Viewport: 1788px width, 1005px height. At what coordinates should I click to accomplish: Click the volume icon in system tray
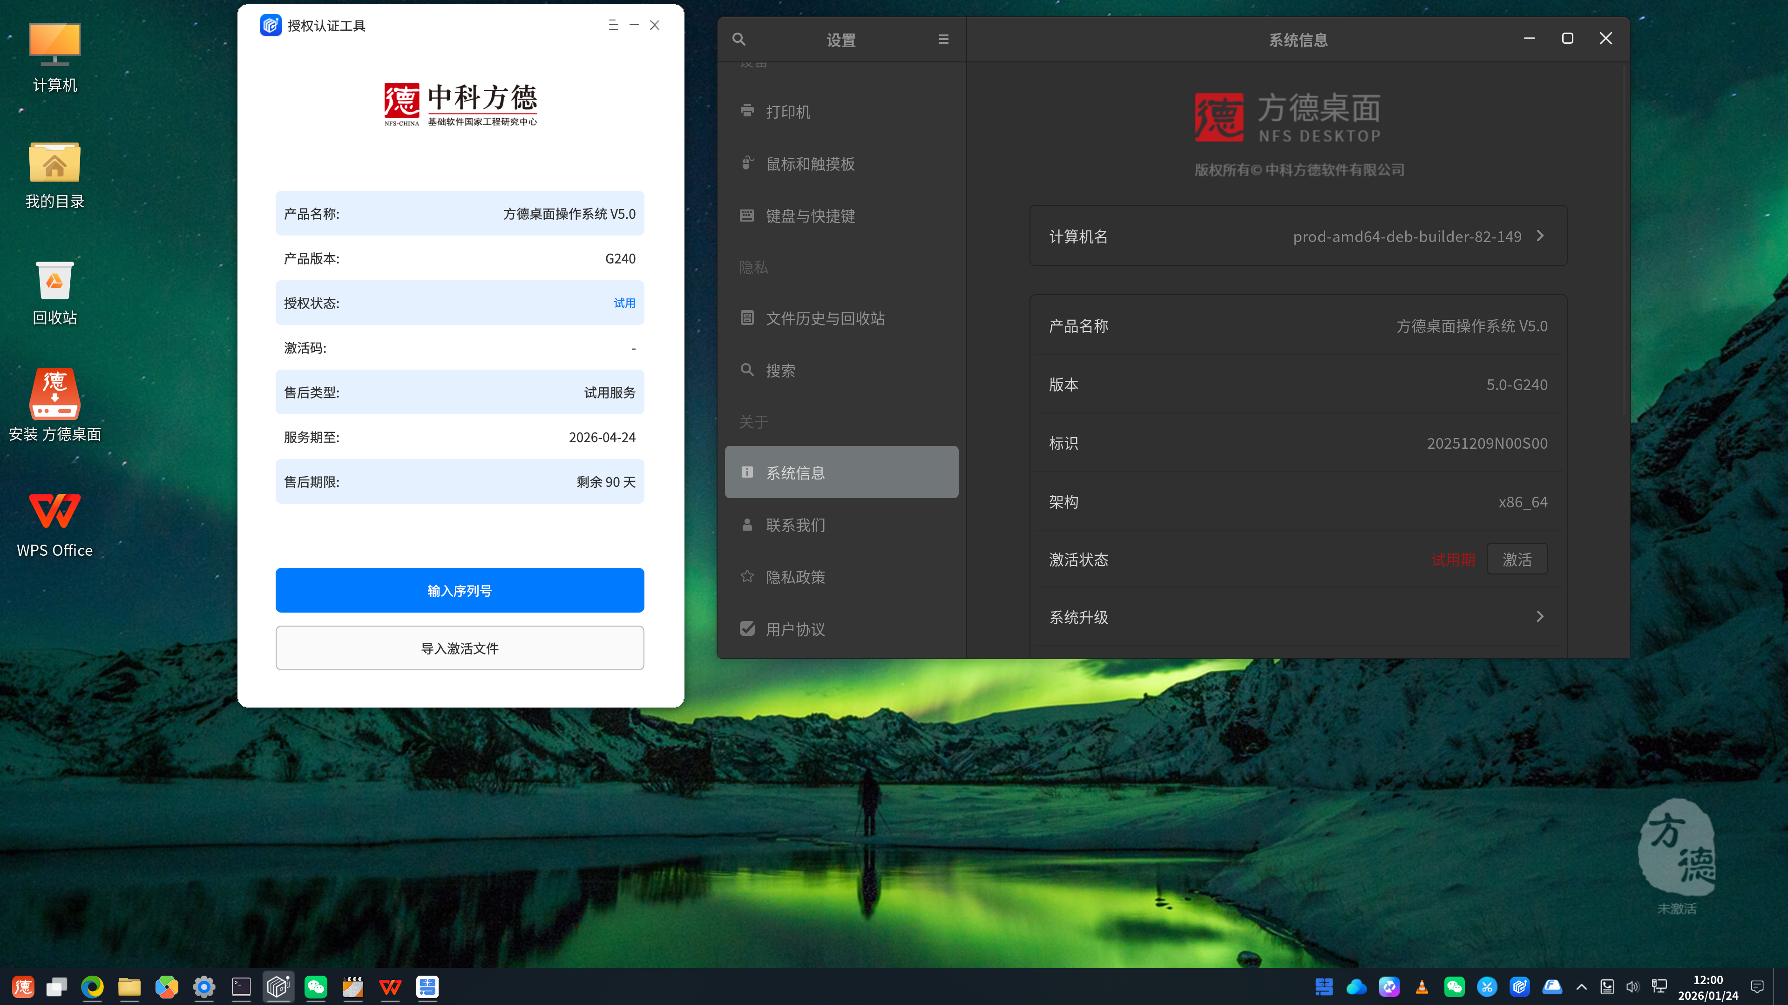(x=1632, y=986)
